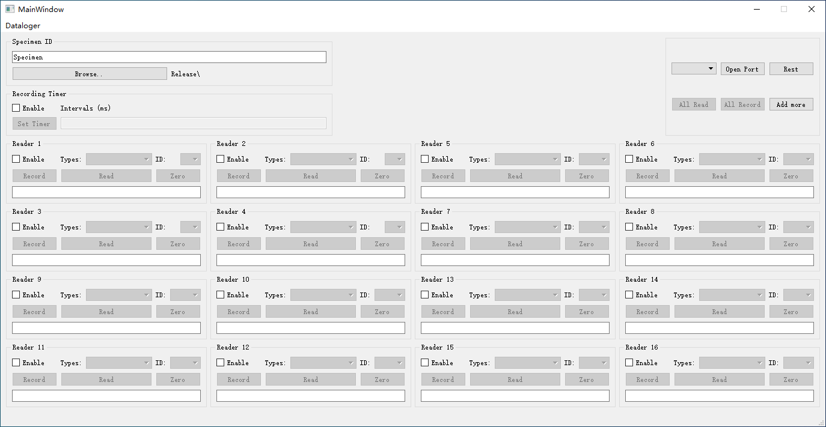Close the MainWindow window
Image resolution: width=826 pixels, height=427 pixels.
pyautogui.click(x=812, y=9)
